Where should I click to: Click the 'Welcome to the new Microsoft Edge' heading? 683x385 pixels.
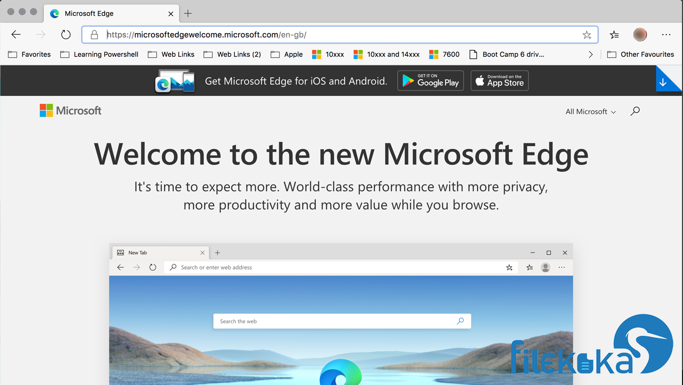click(x=341, y=154)
